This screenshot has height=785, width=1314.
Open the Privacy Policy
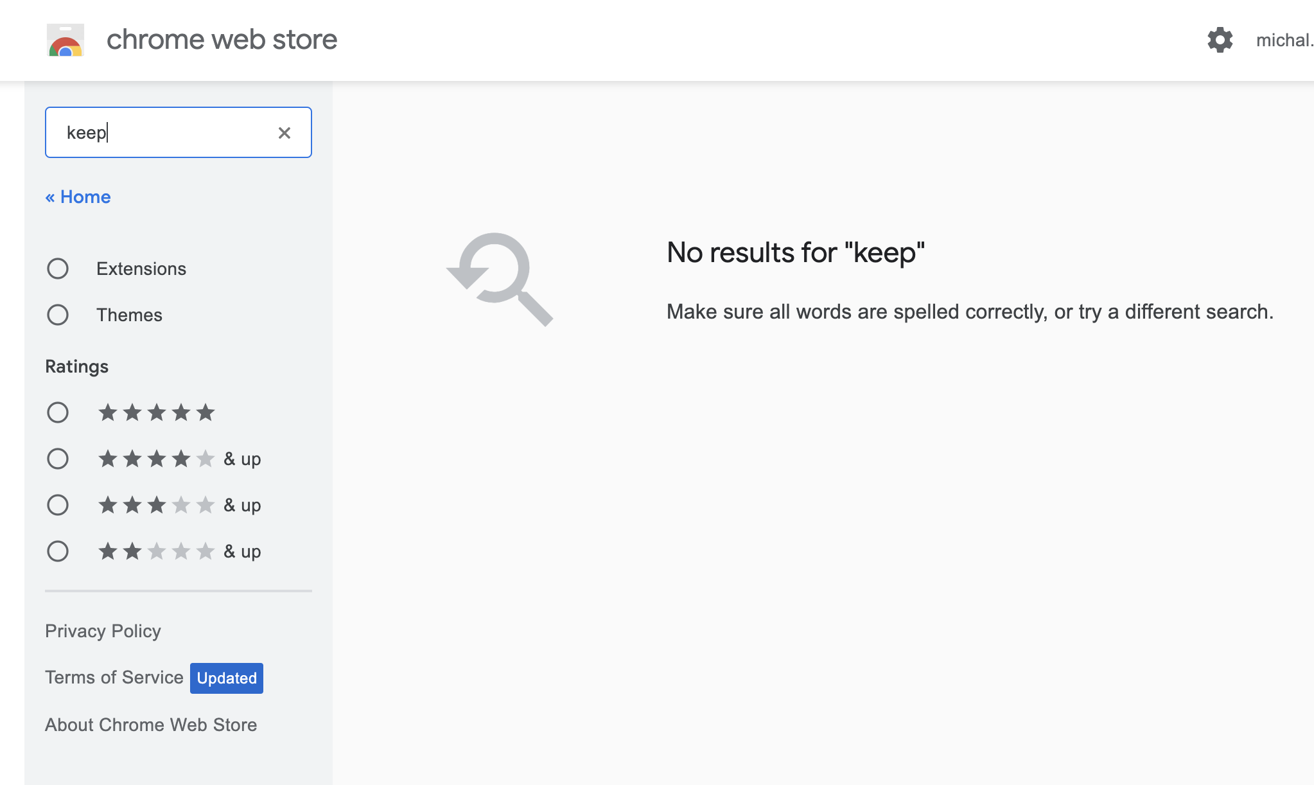tap(103, 631)
